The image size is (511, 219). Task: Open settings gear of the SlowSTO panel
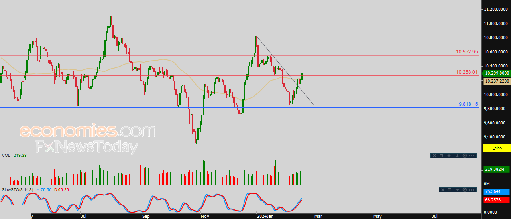pos(465,190)
